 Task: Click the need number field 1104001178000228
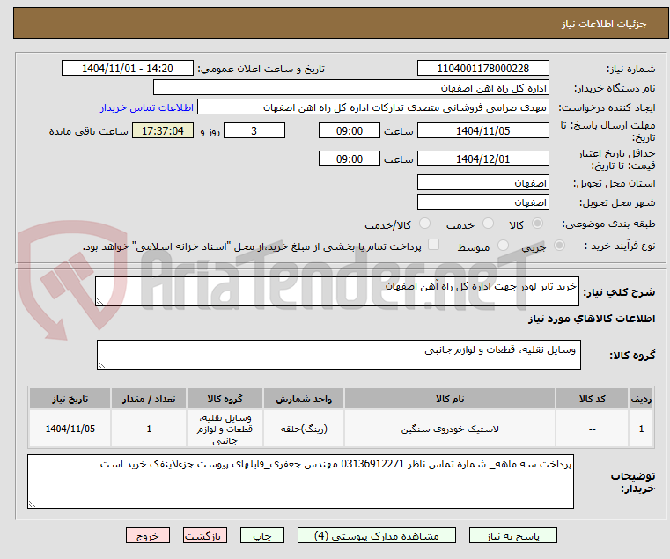coord(482,69)
